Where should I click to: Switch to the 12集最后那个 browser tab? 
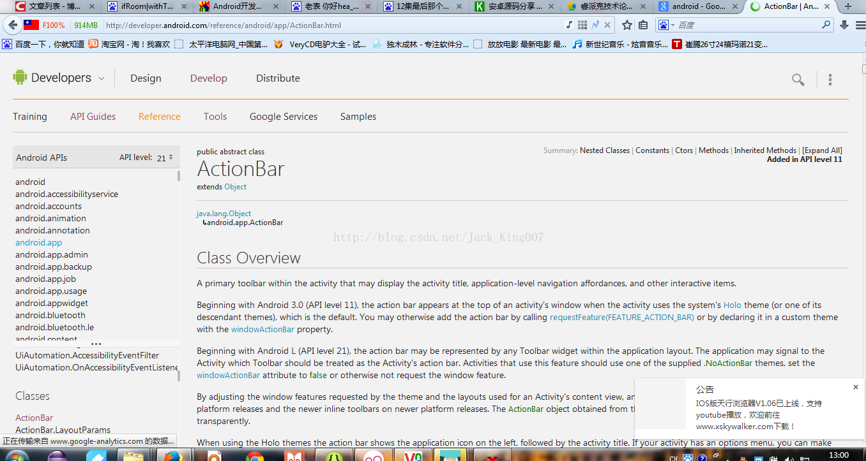point(423,6)
